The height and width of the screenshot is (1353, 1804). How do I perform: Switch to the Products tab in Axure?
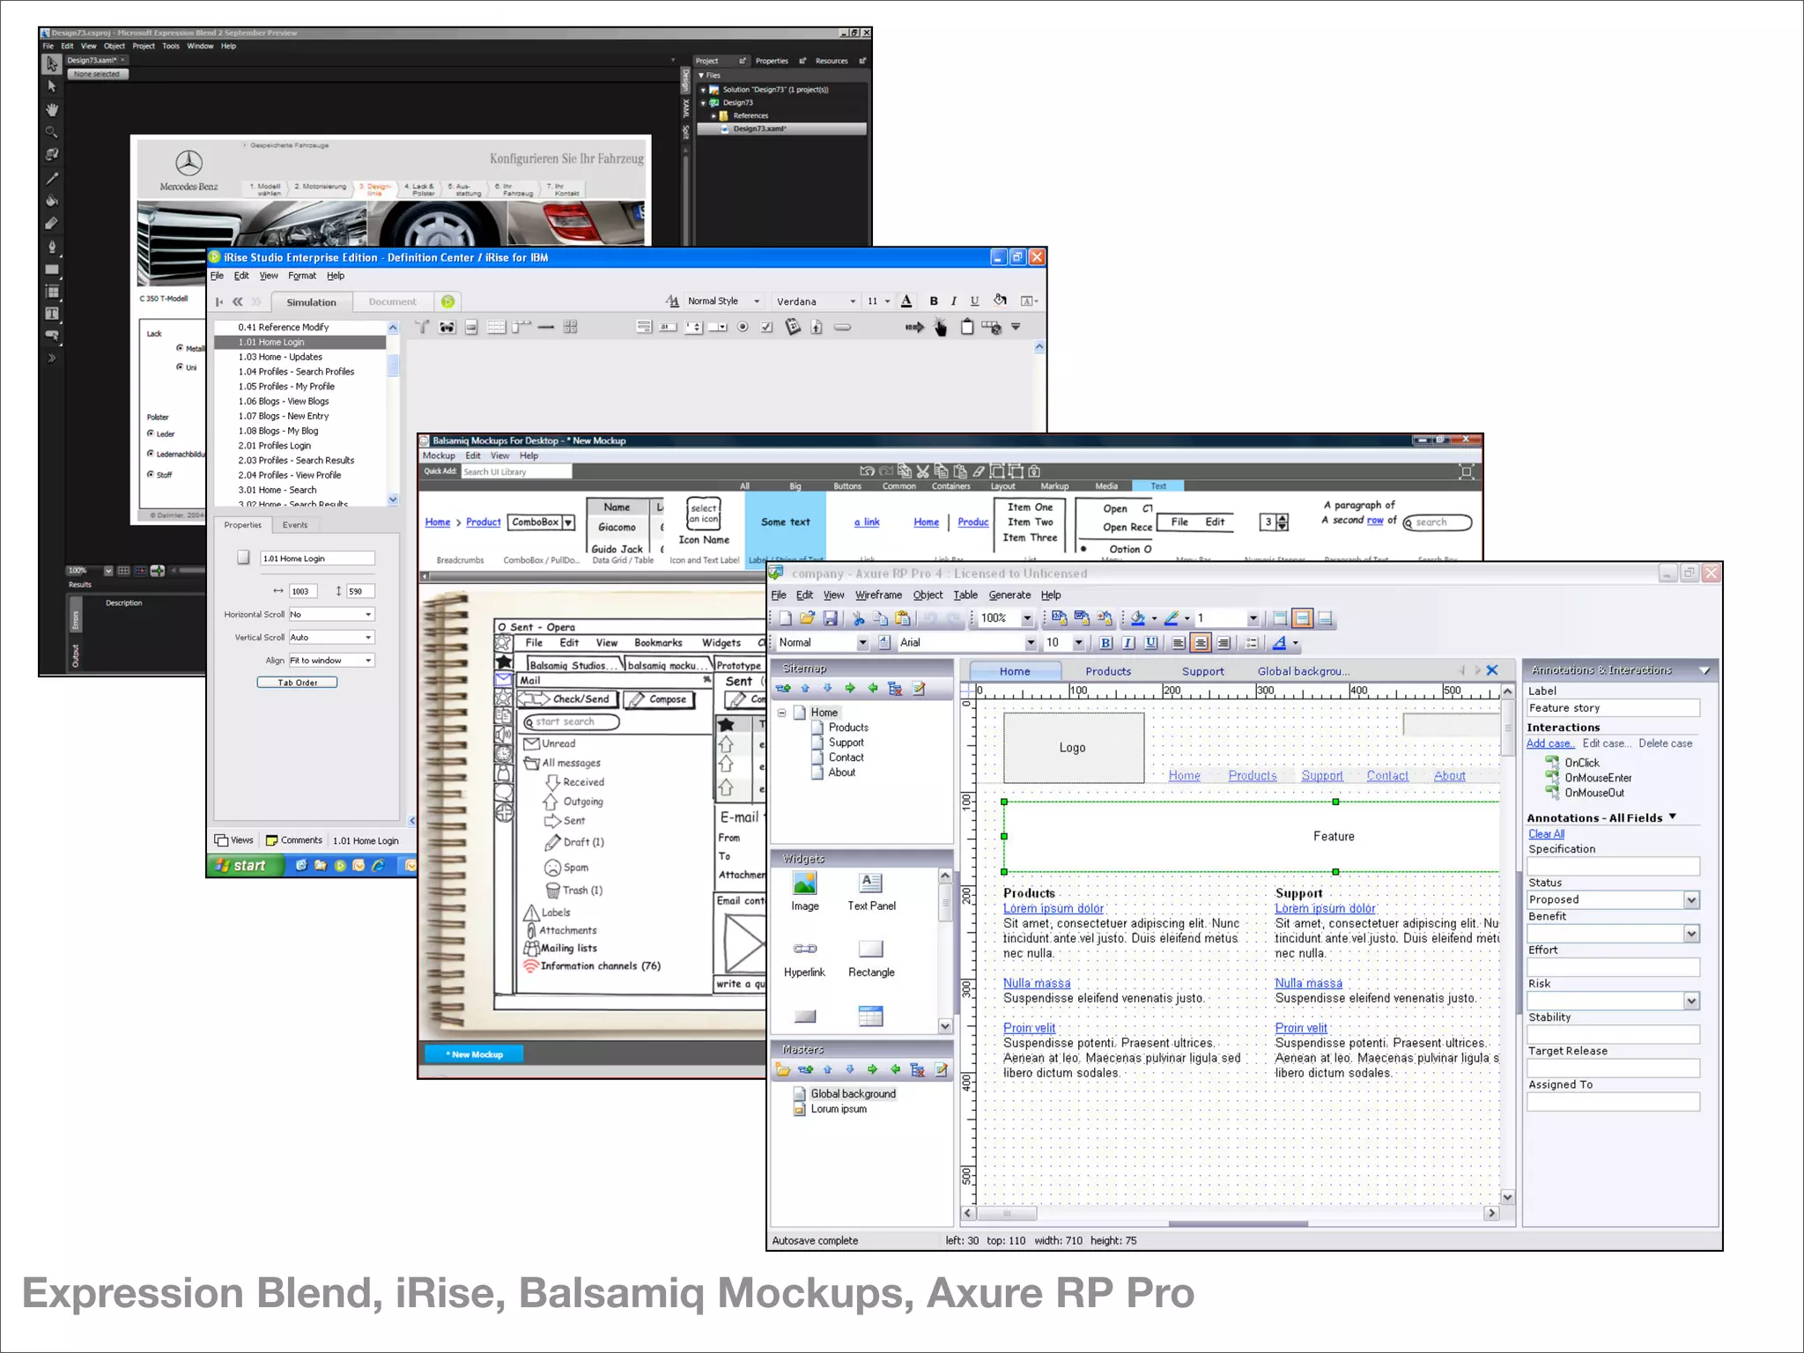point(1108,671)
